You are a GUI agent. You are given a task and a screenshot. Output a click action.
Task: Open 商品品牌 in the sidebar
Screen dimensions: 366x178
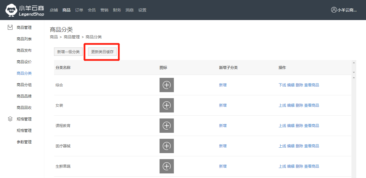(24, 96)
